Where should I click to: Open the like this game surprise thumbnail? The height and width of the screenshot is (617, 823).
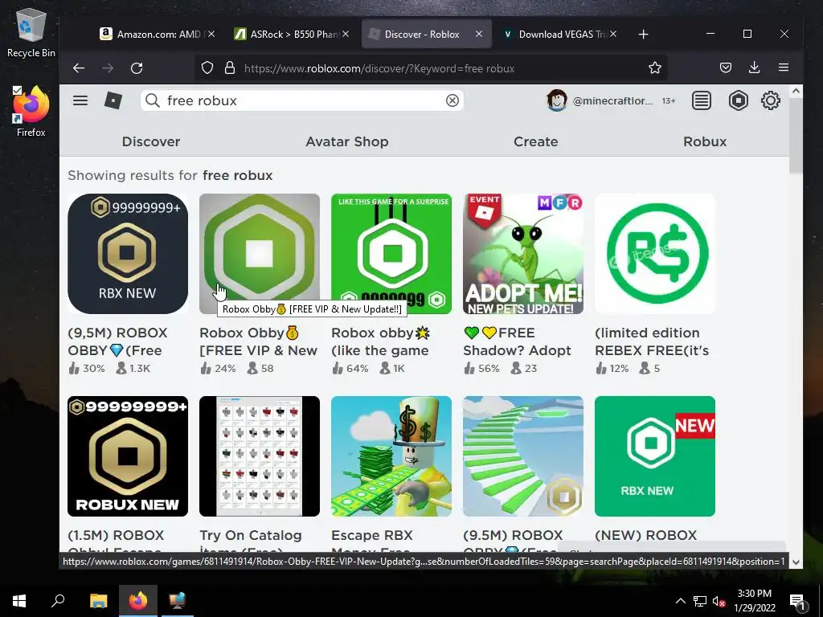pyautogui.click(x=391, y=254)
